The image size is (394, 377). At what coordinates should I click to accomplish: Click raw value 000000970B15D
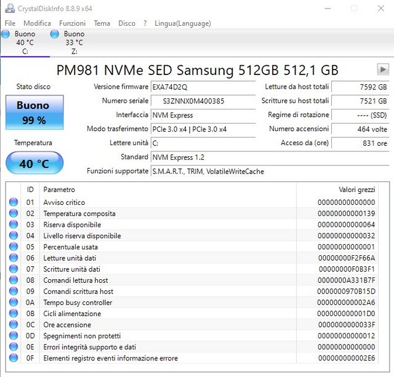(x=346, y=292)
